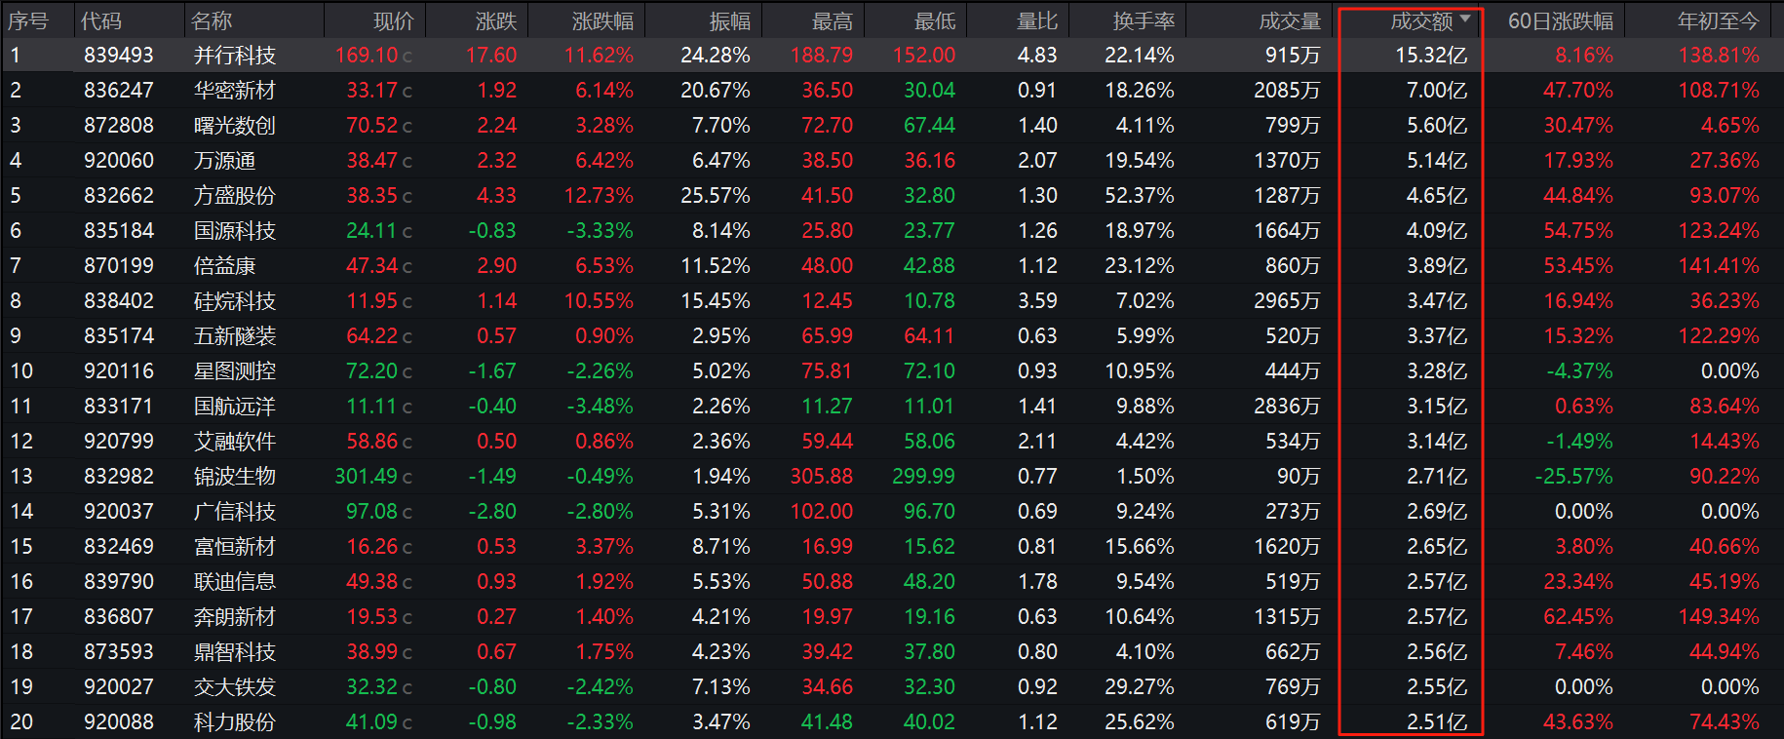This screenshot has width=1784, height=739.
Task: Click the price 169.10 cell
Action: (x=367, y=56)
